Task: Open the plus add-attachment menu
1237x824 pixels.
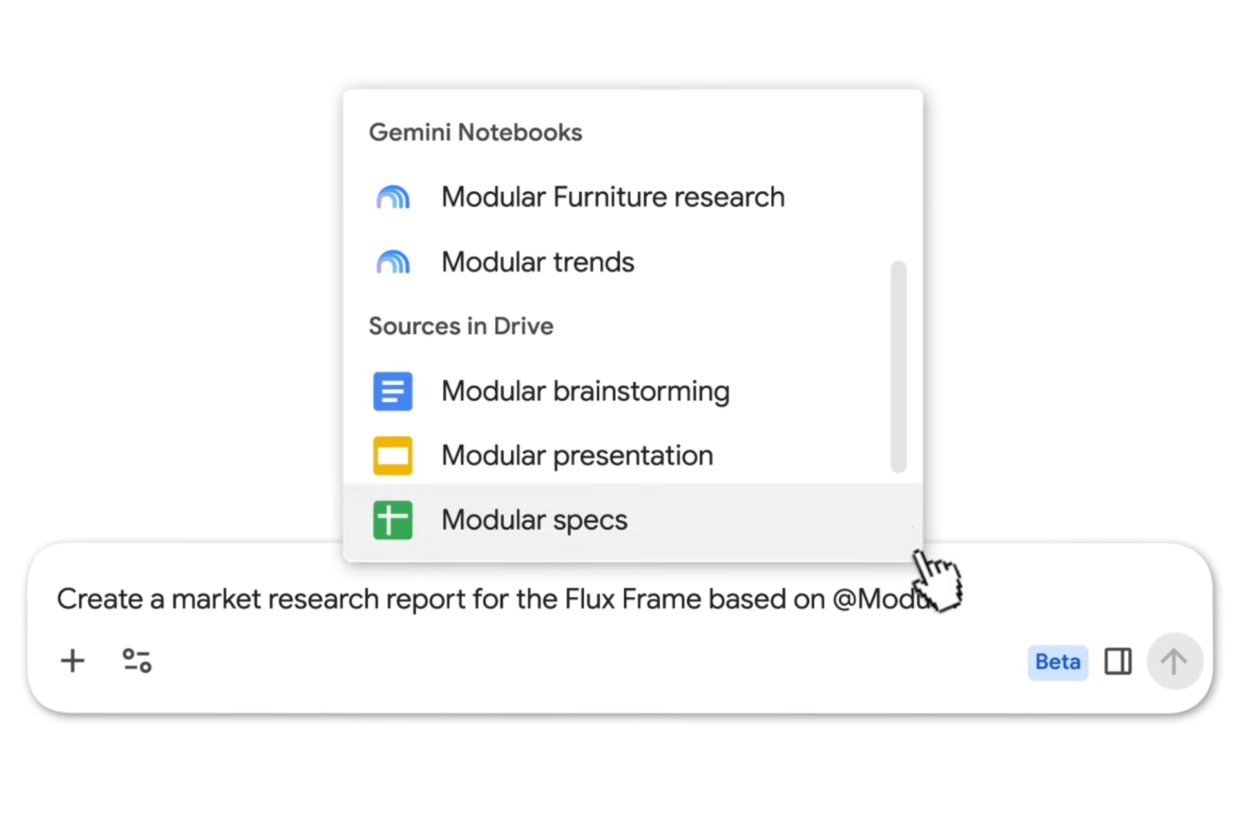Action: [x=73, y=660]
